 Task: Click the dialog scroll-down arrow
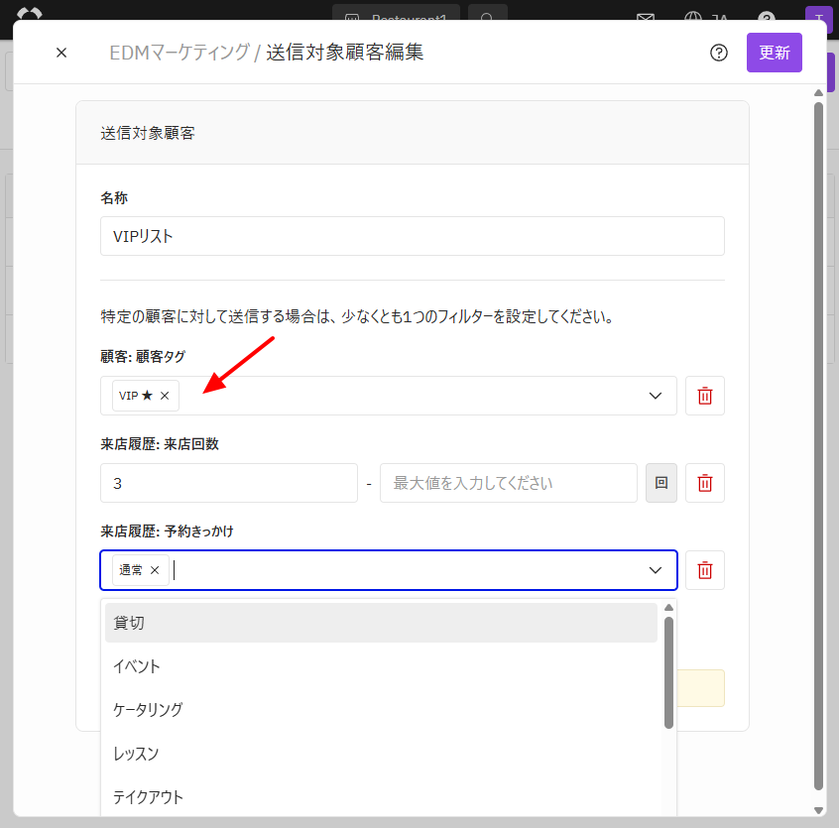(818, 810)
